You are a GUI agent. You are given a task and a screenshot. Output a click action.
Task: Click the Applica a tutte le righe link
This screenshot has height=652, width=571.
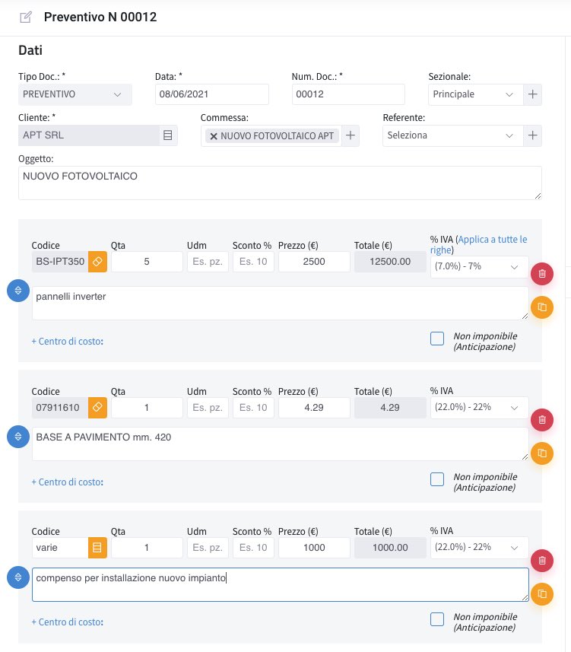479,244
